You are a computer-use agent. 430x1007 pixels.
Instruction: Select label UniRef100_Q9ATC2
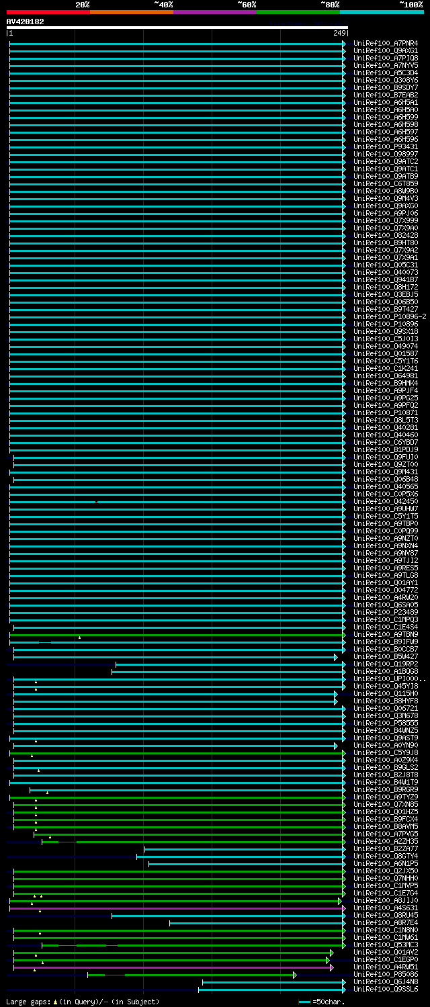[x=386, y=161]
